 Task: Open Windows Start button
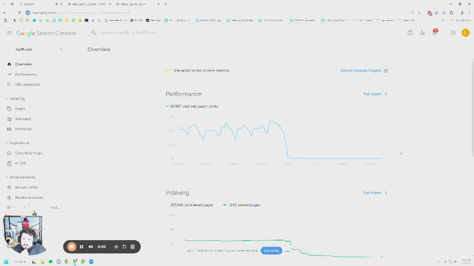click(6, 262)
